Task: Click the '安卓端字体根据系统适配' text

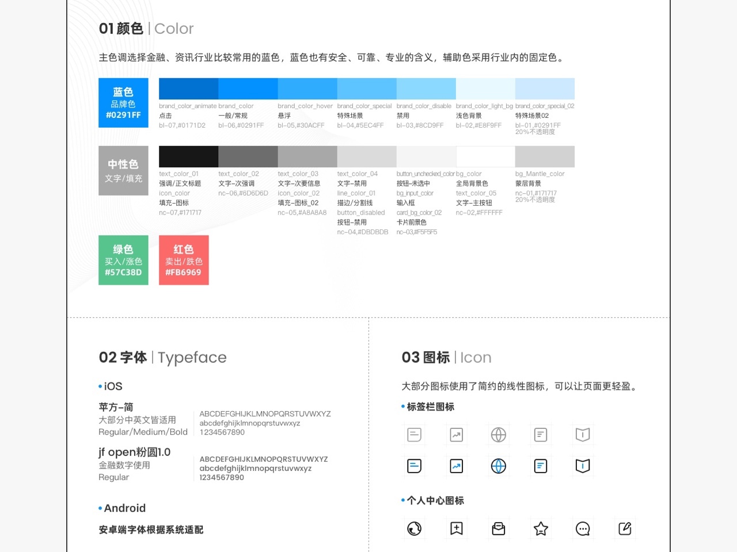Action: tap(151, 530)
